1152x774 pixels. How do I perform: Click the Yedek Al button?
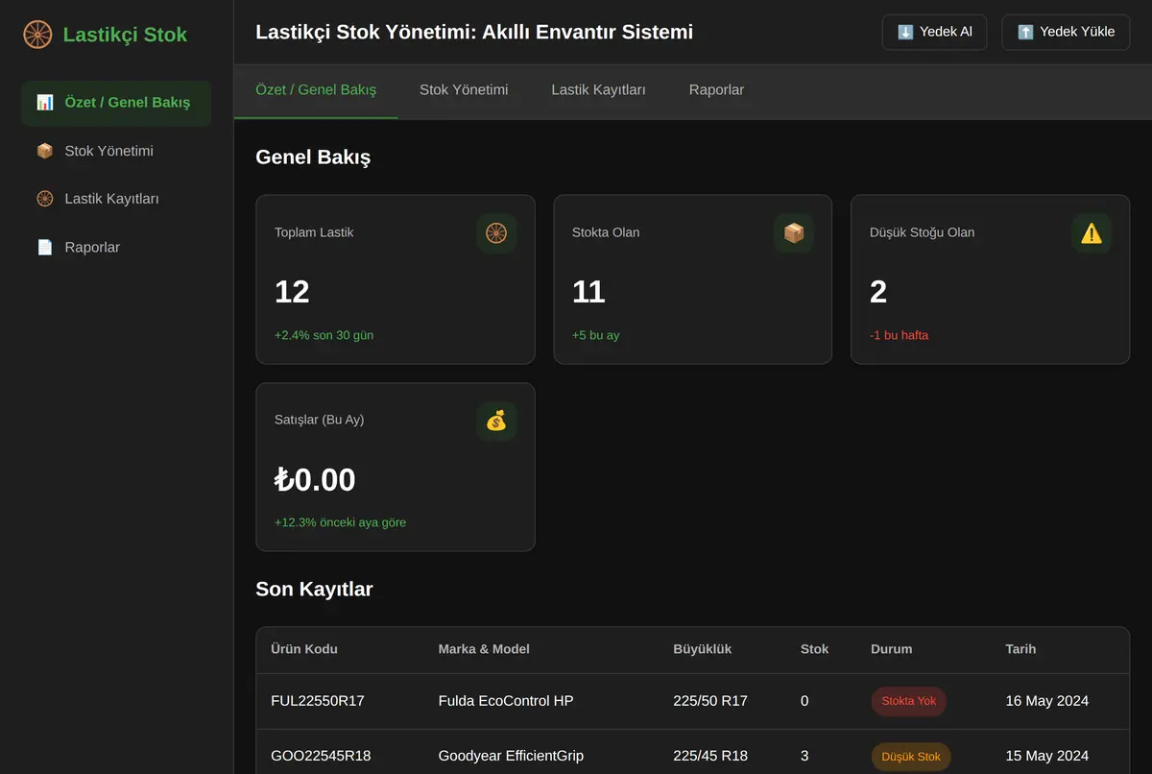coord(934,32)
